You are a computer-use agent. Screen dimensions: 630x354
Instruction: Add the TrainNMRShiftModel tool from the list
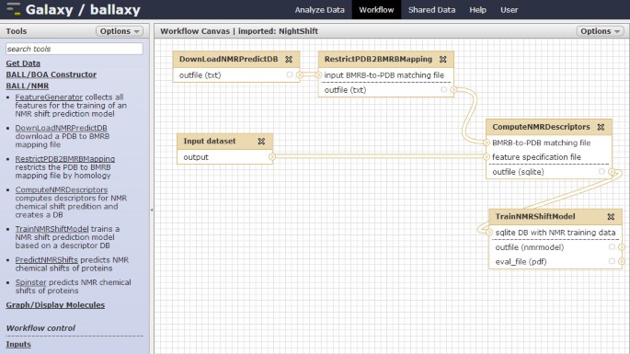tap(52, 229)
